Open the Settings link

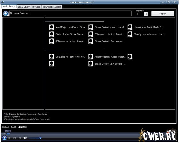point(5,126)
